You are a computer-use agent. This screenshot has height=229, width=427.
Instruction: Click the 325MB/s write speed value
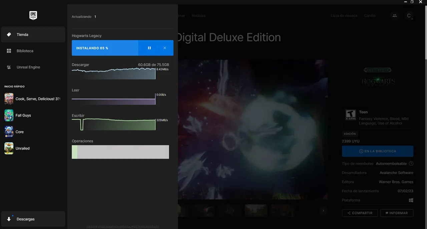[162, 120]
